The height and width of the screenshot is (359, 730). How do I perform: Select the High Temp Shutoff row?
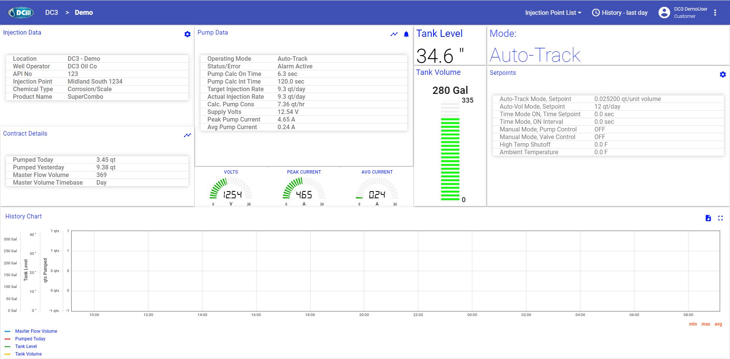point(608,145)
